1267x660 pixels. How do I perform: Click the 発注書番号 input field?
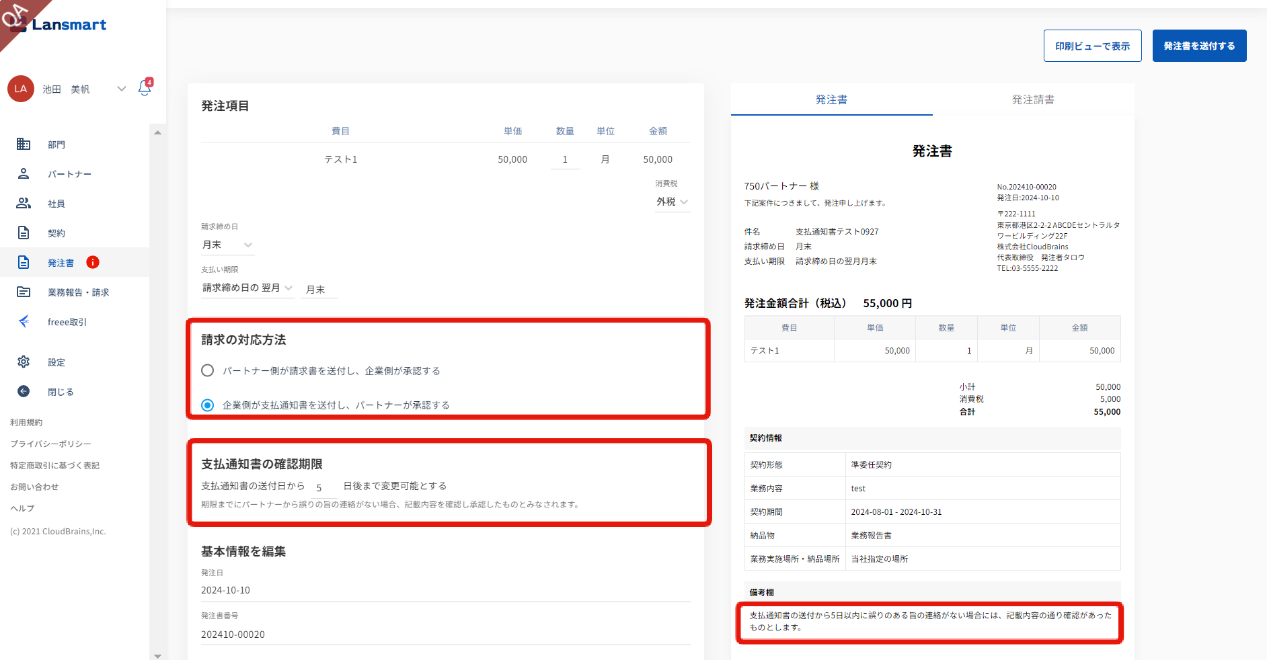pos(445,634)
